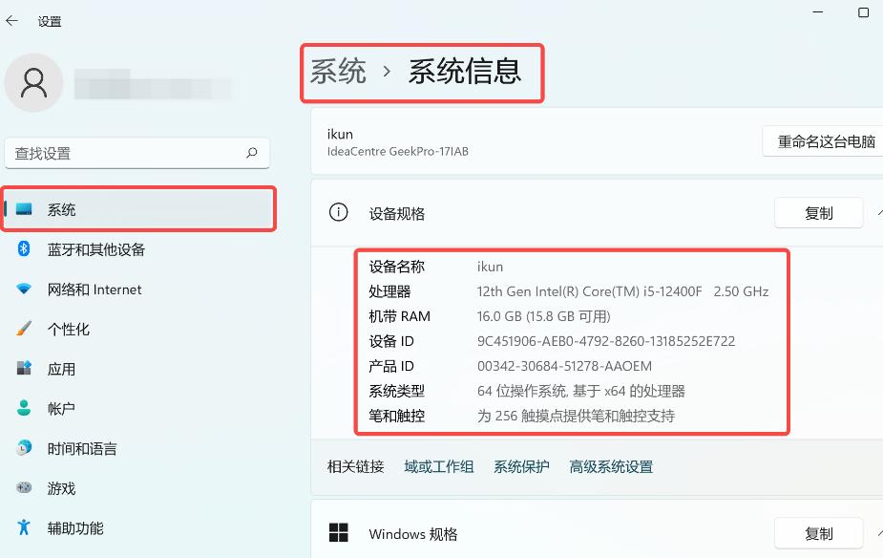Click the 设备 ID value starting 9C451906
883x558 pixels.
(x=606, y=341)
